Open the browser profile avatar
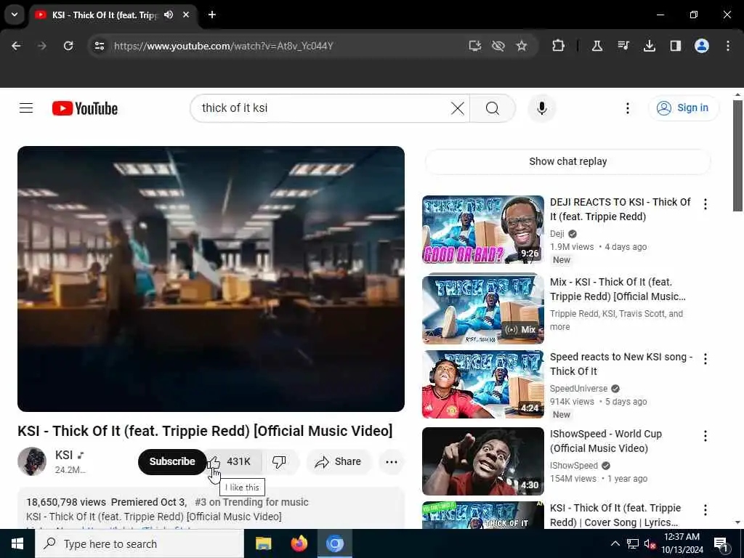The image size is (744, 558). pyautogui.click(x=701, y=46)
